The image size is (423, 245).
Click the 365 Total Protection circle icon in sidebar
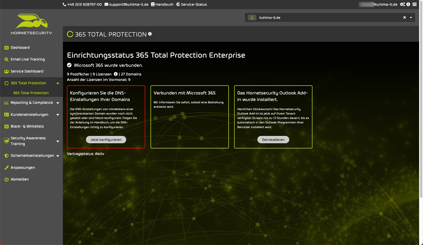[7, 83]
